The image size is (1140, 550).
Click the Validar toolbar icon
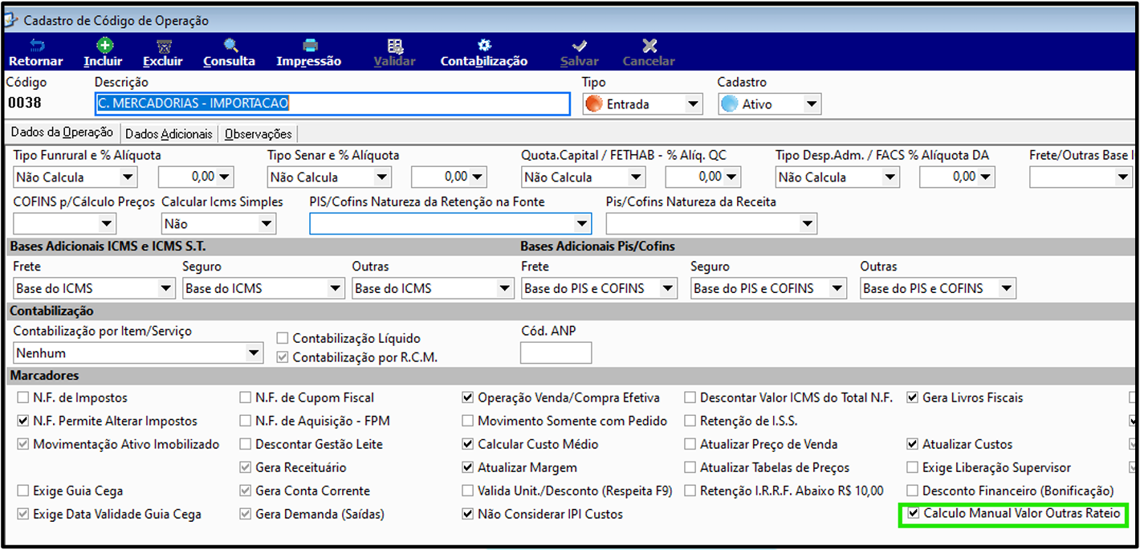click(x=395, y=46)
